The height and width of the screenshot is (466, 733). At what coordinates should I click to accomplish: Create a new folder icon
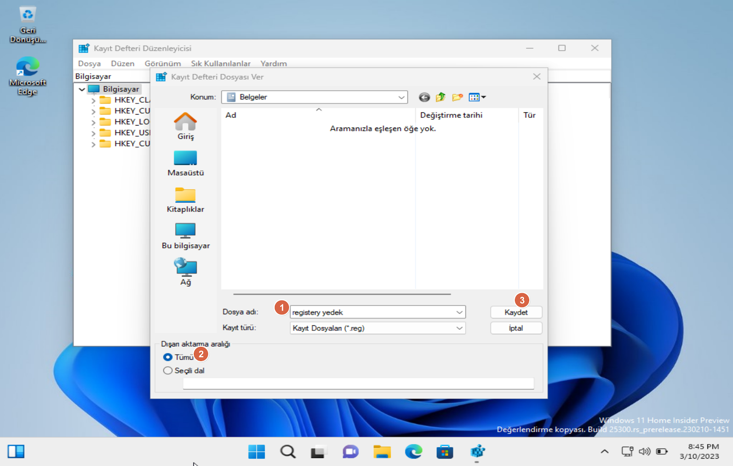(x=457, y=97)
